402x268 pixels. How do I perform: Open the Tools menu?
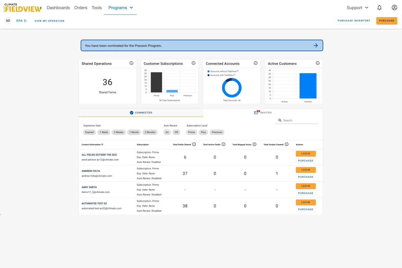[97, 8]
